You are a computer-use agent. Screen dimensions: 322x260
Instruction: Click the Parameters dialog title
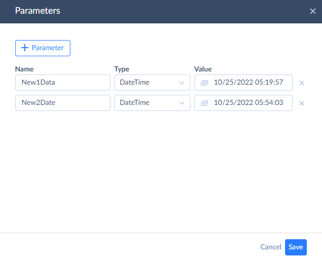37,11
